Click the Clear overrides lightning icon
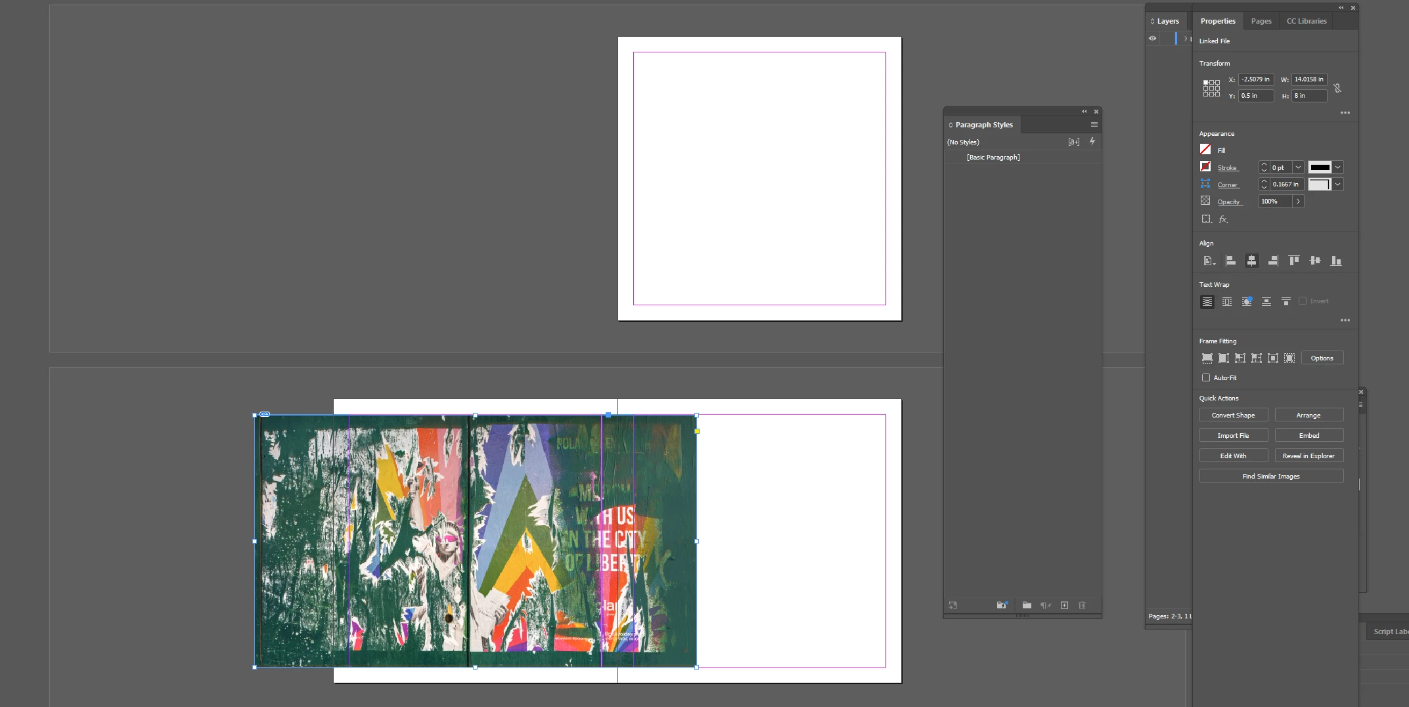Image resolution: width=1409 pixels, height=707 pixels. (x=1092, y=141)
